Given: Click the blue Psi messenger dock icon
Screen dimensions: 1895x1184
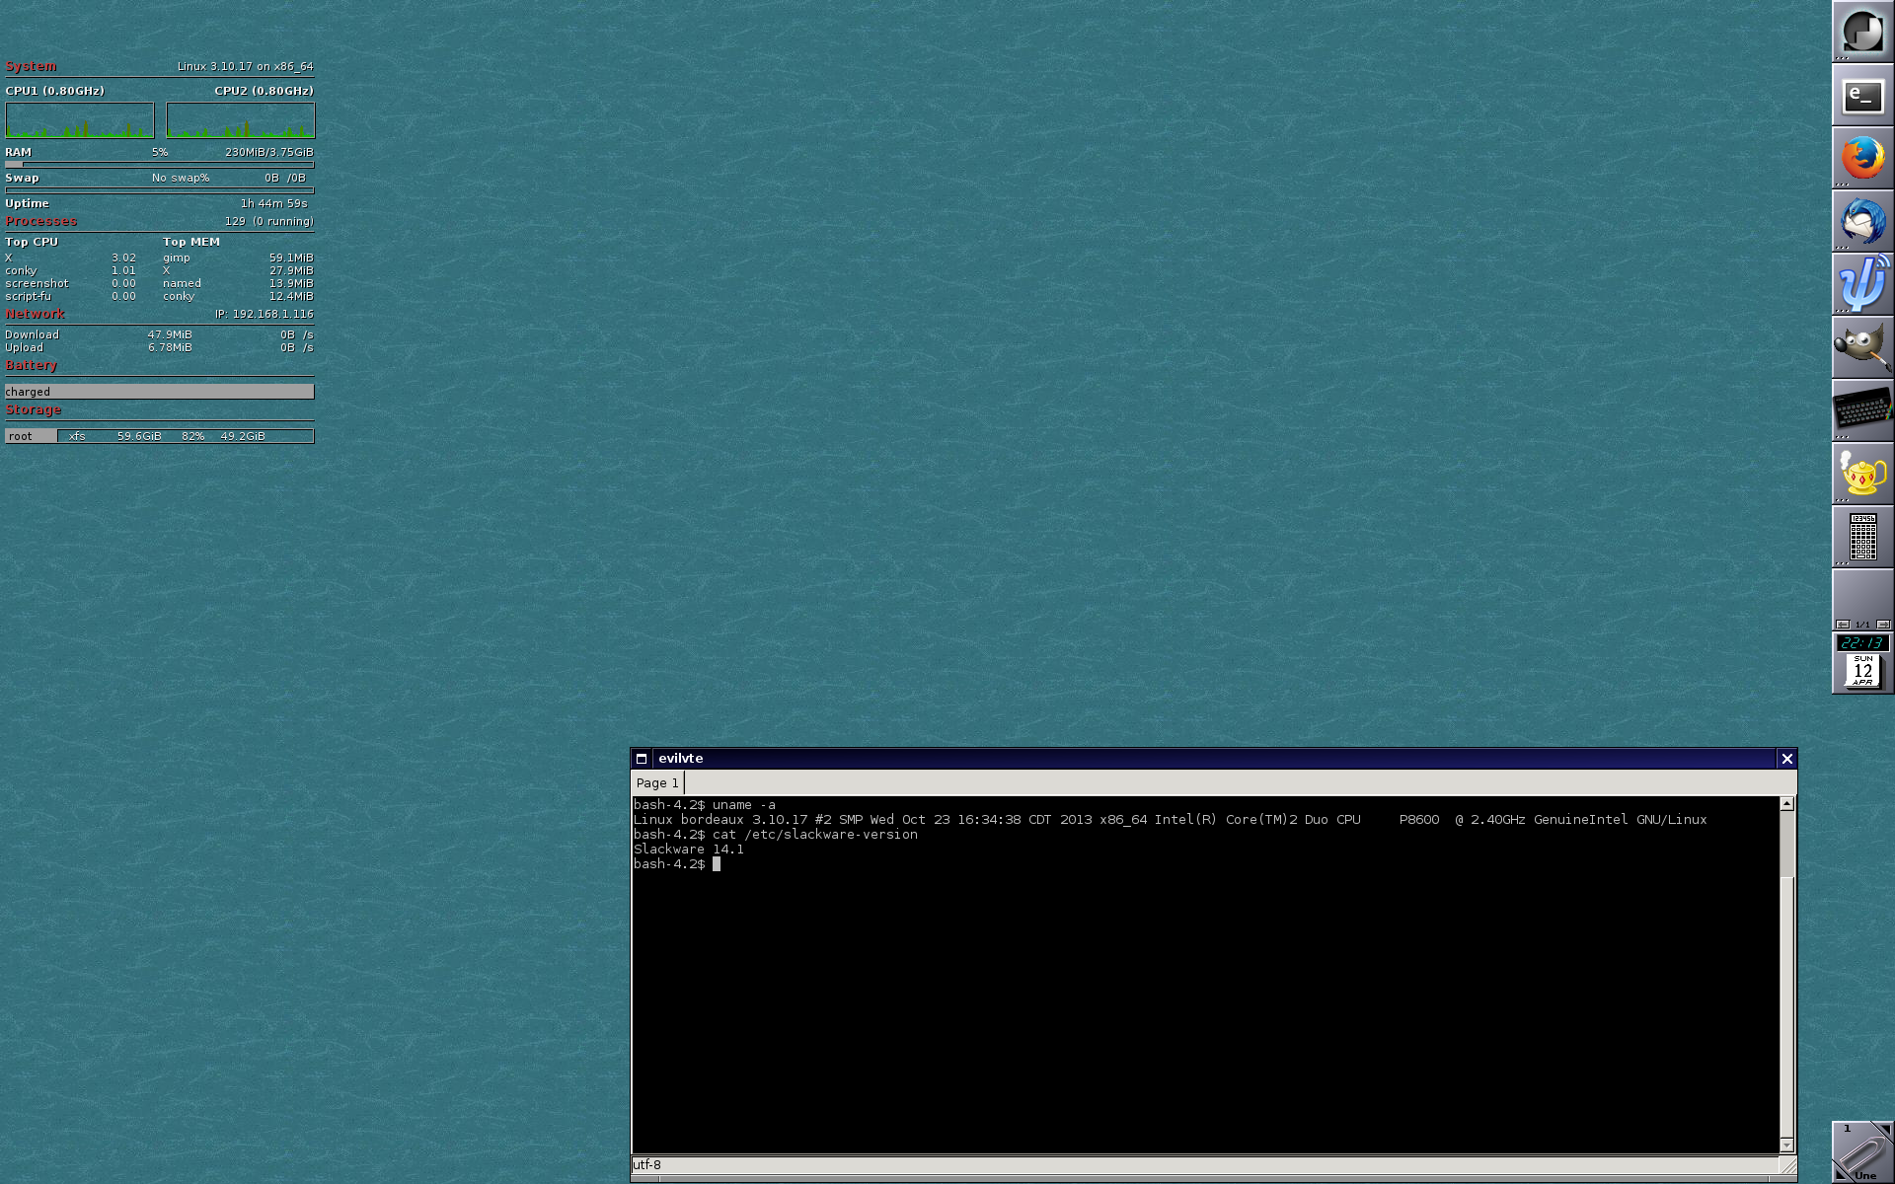Looking at the screenshot, I should [x=1862, y=284].
